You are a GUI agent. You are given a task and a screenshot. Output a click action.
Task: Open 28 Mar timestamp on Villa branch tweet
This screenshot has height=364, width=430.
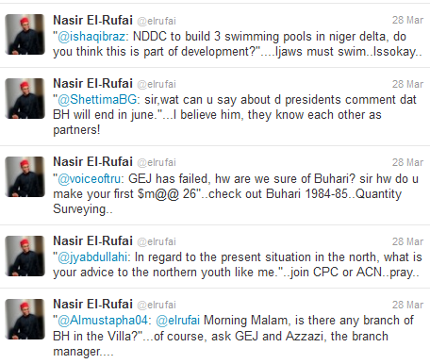[x=407, y=305]
